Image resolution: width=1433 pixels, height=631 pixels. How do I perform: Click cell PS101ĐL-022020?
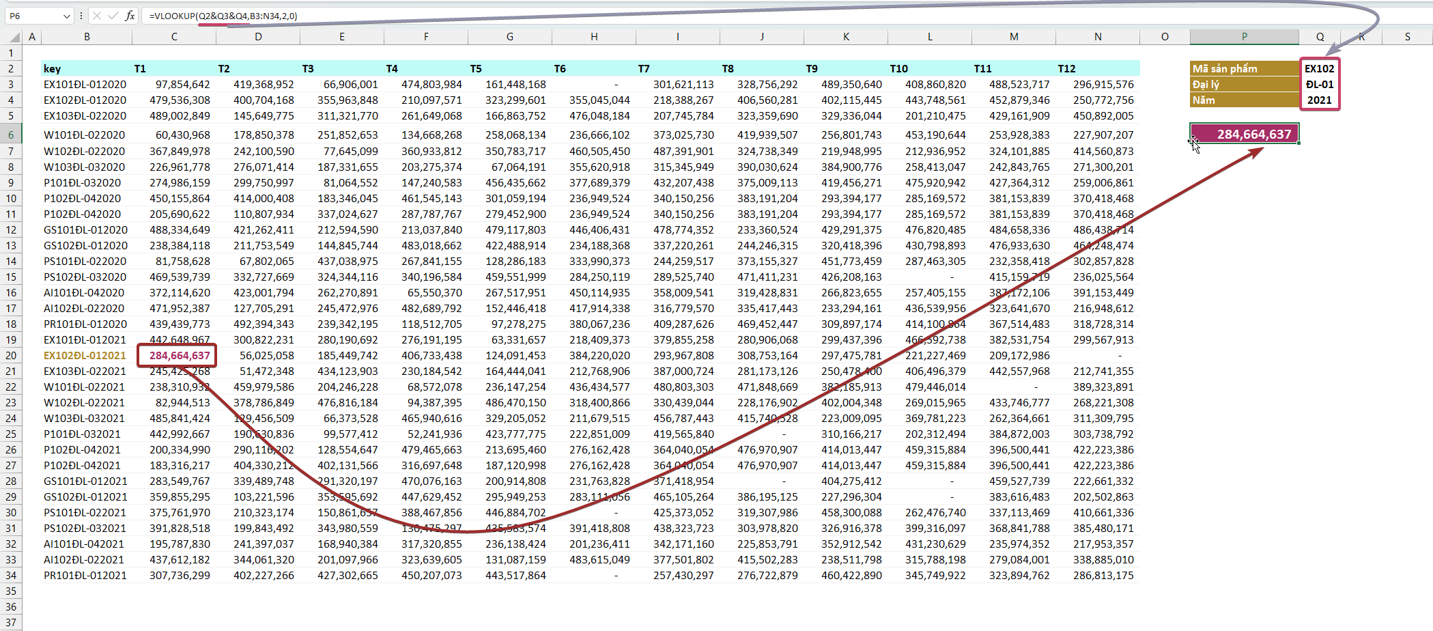click(x=87, y=262)
